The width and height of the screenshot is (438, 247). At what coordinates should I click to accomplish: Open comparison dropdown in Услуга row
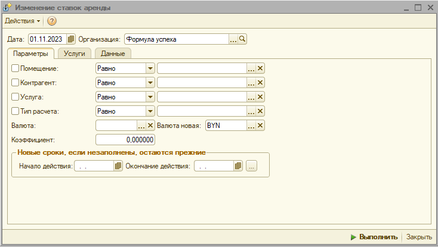[150, 97]
